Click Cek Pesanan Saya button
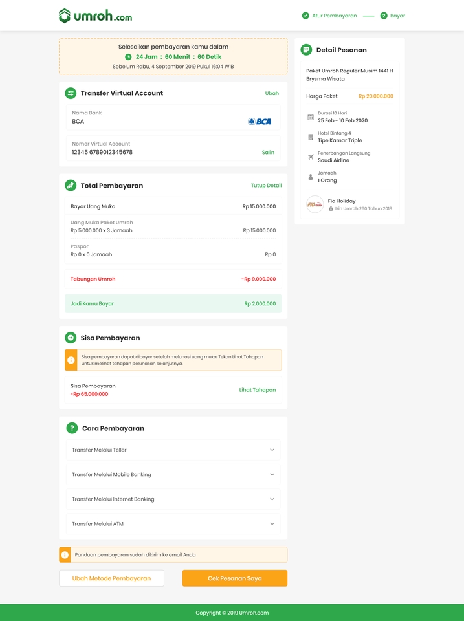The width and height of the screenshot is (464, 621). (234, 578)
